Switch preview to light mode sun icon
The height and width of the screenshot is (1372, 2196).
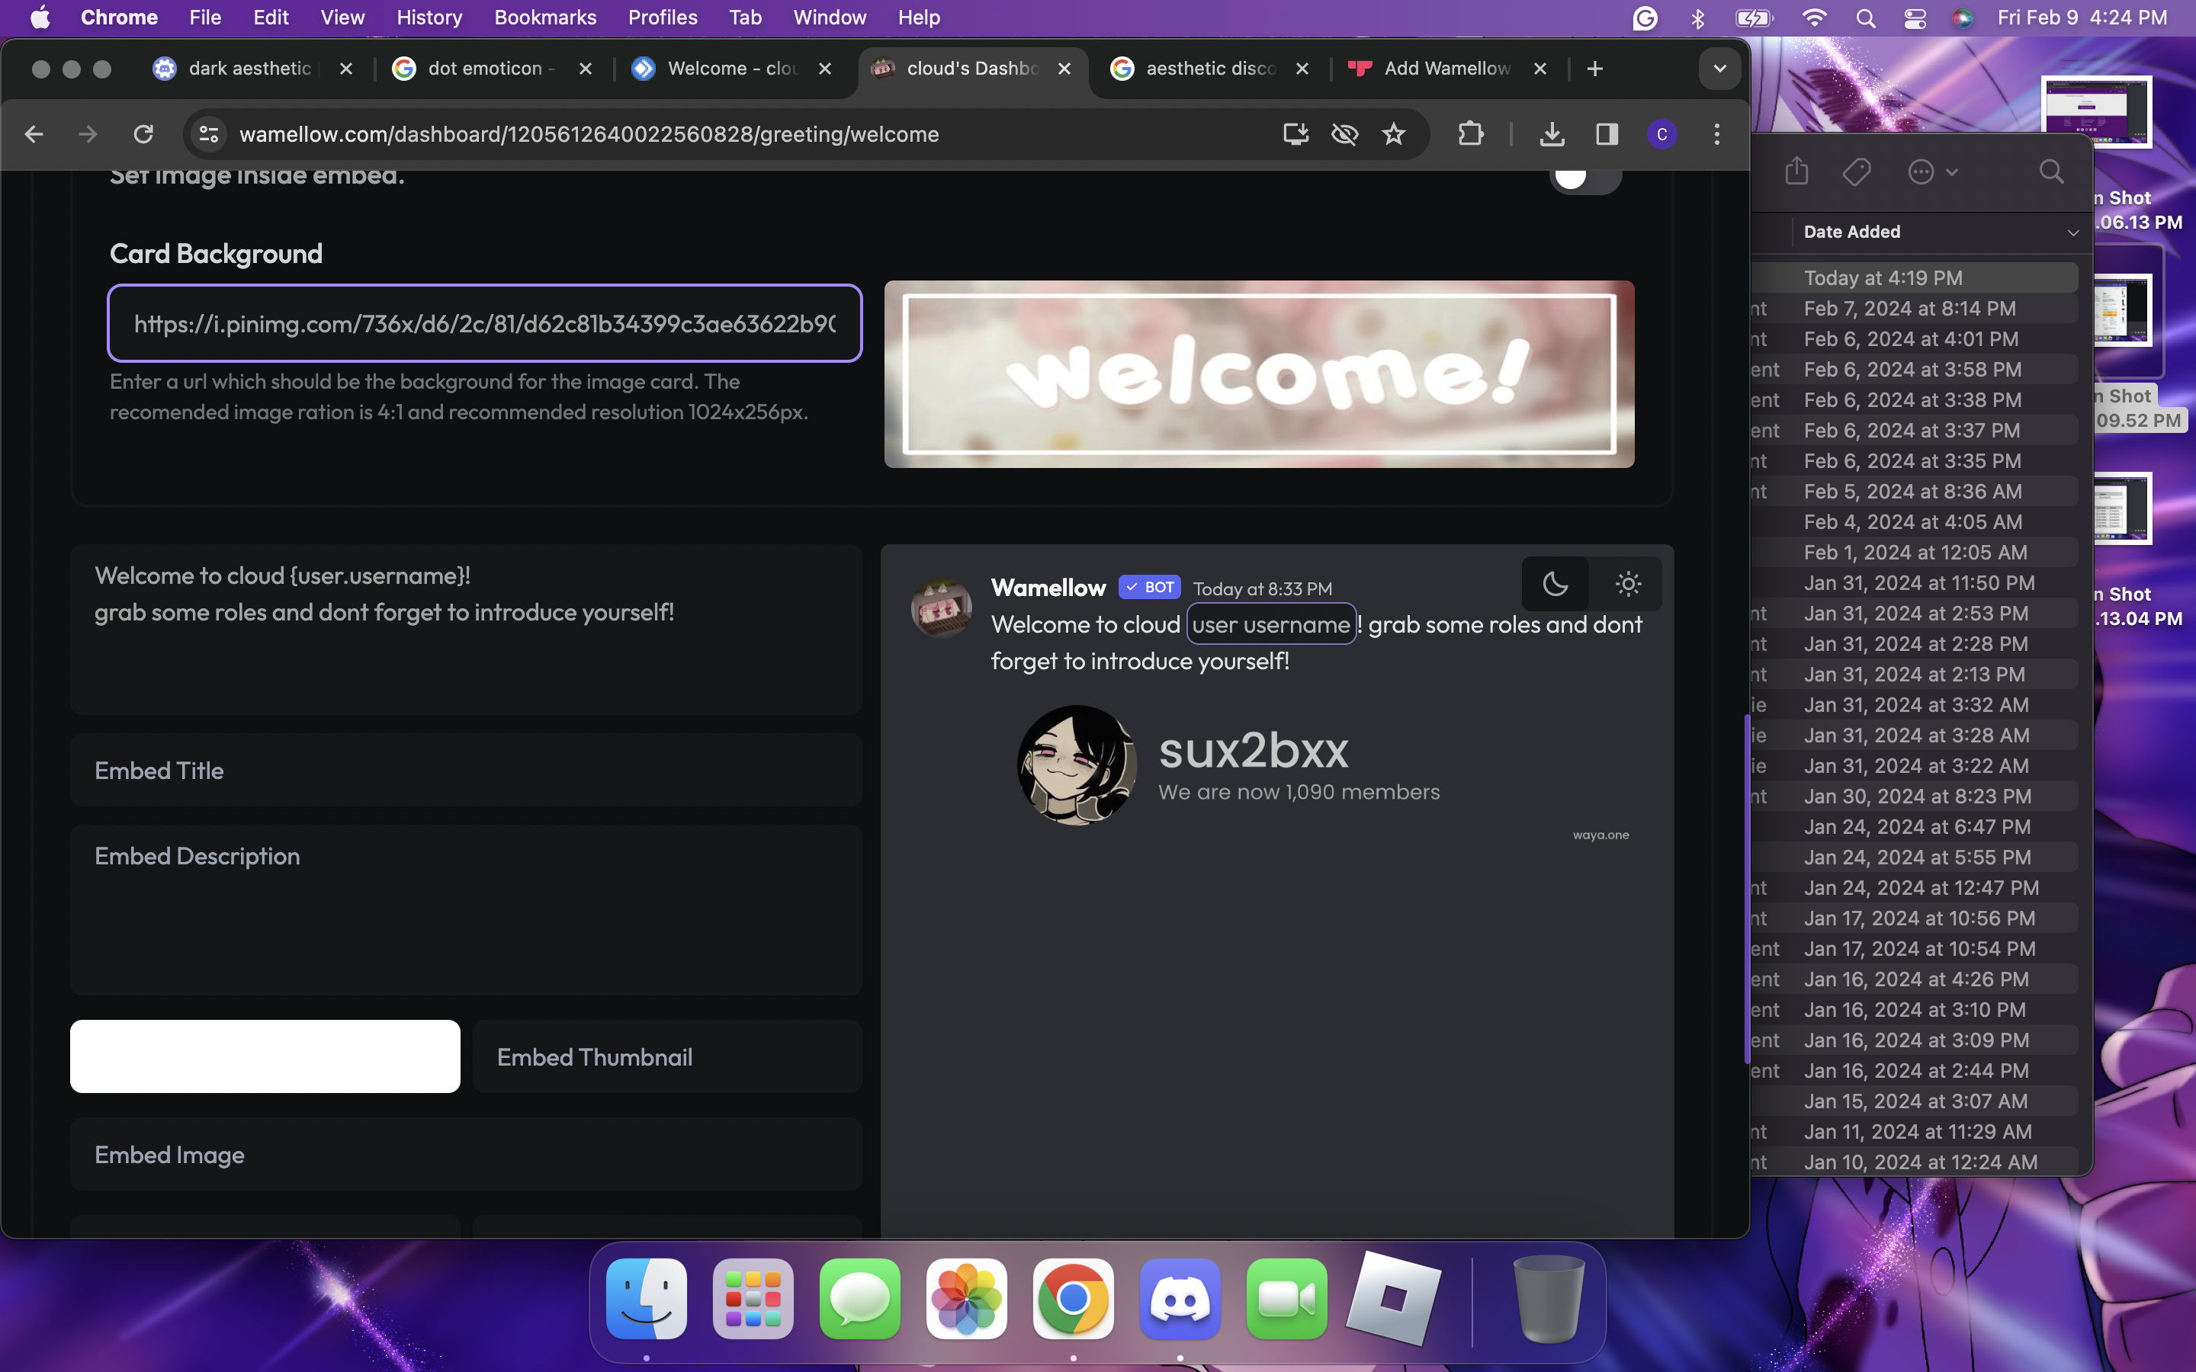[1628, 583]
